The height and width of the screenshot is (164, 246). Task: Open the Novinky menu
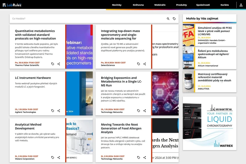tap(117, 5)
